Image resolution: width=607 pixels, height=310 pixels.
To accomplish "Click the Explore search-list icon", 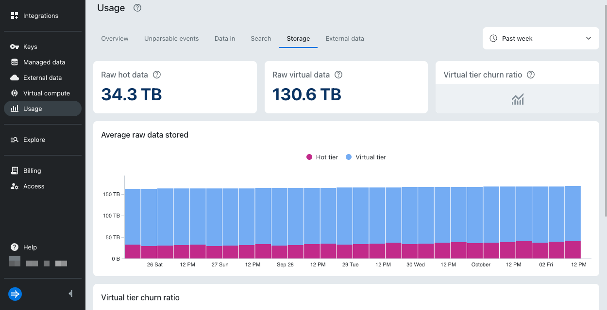I will click(x=15, y=139).
